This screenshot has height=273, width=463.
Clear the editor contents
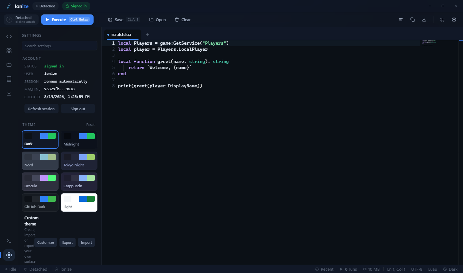coord(183,20)
